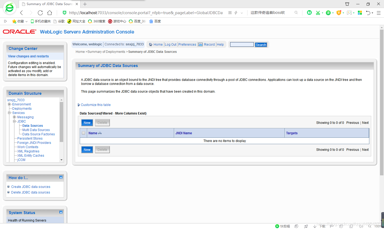Click the Baidu paw bookmark
This screenshot has width=384, height=229.
[155, 21]
